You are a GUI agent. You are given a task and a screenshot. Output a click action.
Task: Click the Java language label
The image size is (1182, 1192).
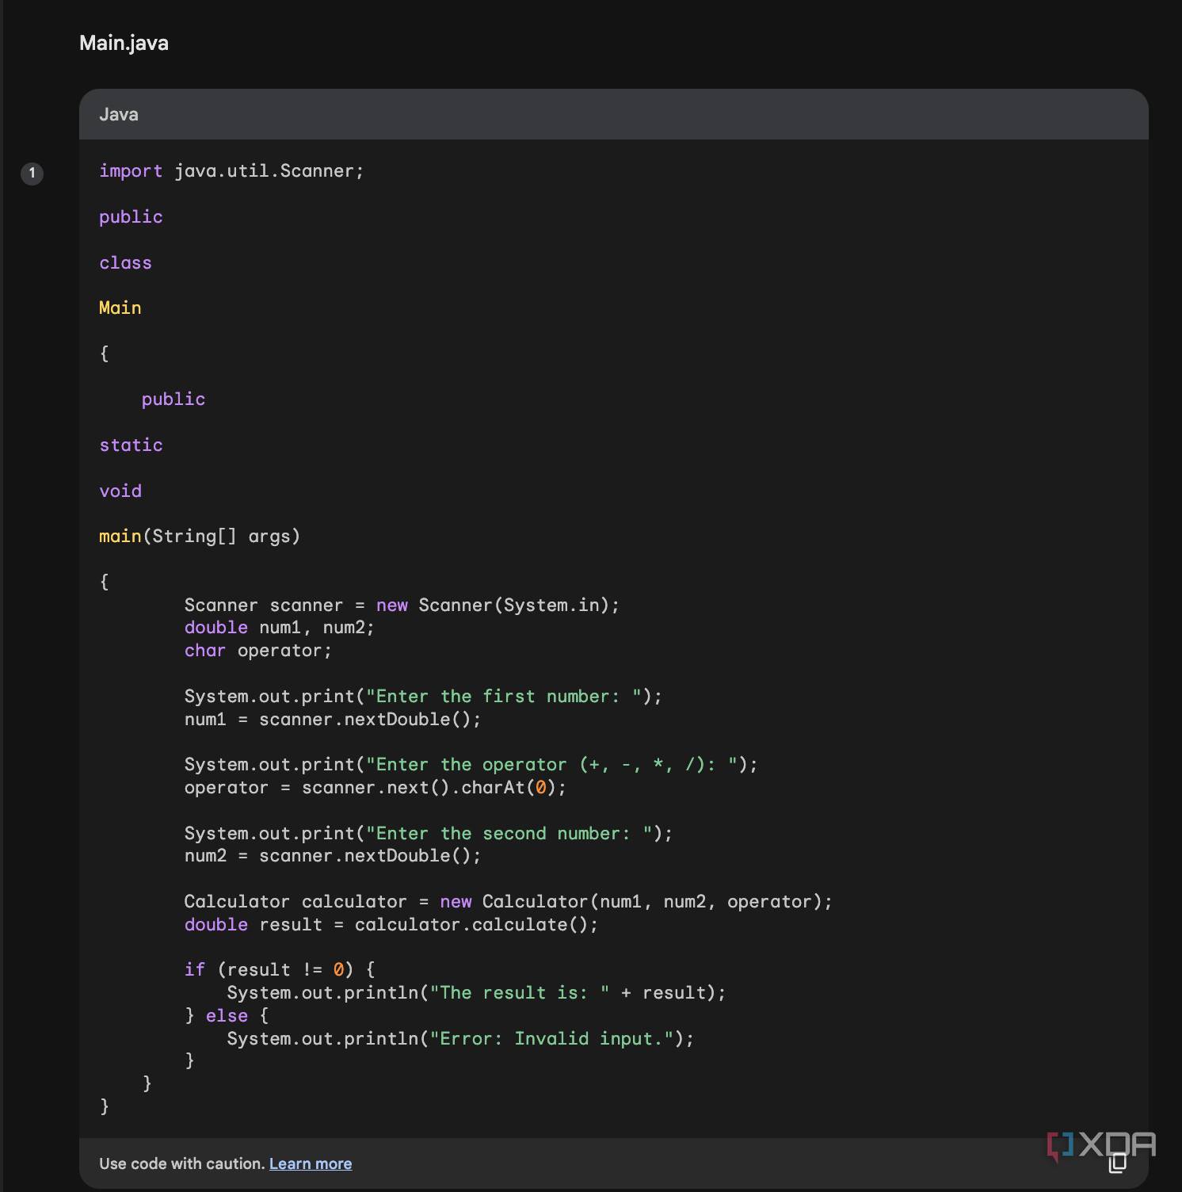point(119,114)
